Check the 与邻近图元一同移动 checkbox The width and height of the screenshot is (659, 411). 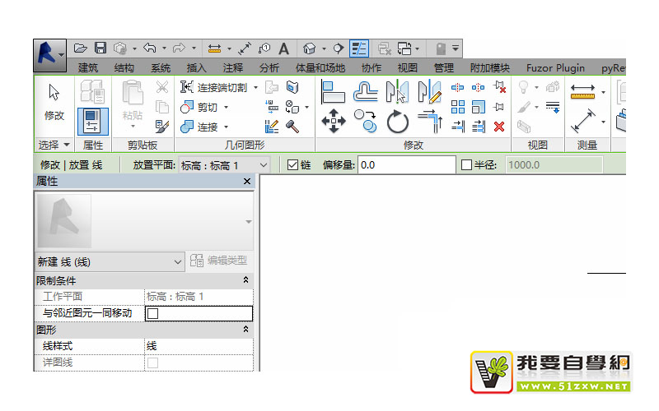152,313
